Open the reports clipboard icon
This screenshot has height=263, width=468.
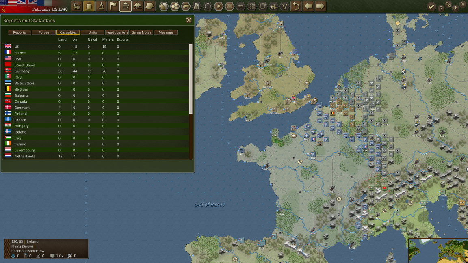[x=126, y=6]
